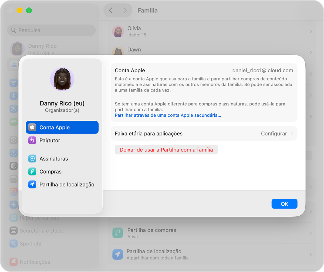Go back using the navigation back arrow
Screen dimensions: 324x272
pos(111,10)
